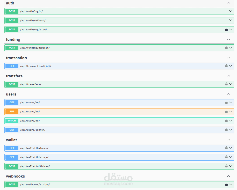
Task: Open the /api/auth/login/ path text
Action: [31, 11]
